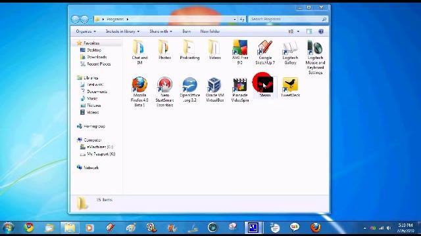Open Desktop in the navigation pane

click(x=94, y=50)
